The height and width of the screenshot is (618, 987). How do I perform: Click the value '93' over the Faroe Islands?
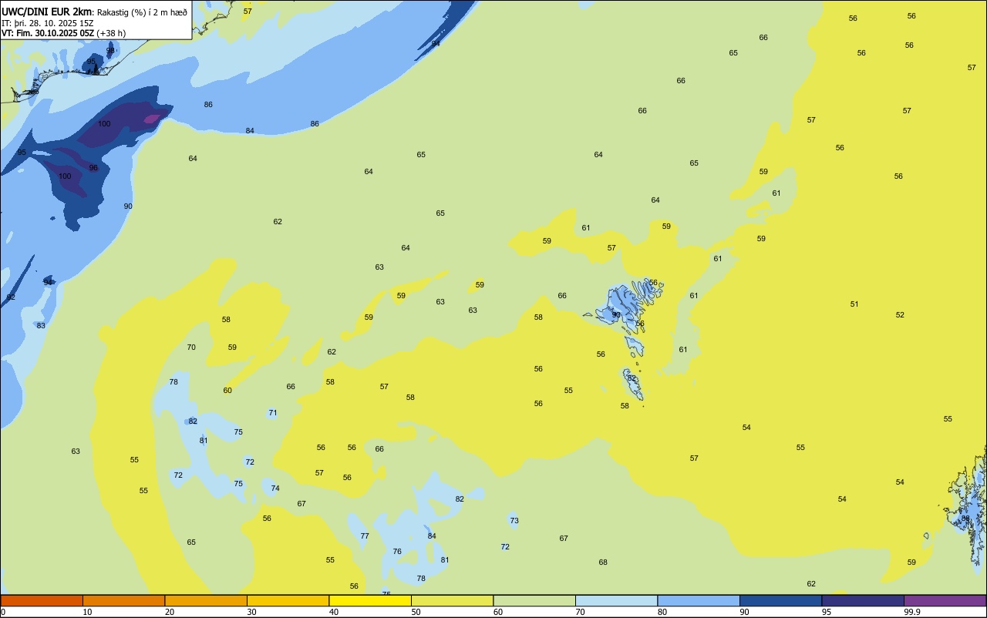point(616,314)
